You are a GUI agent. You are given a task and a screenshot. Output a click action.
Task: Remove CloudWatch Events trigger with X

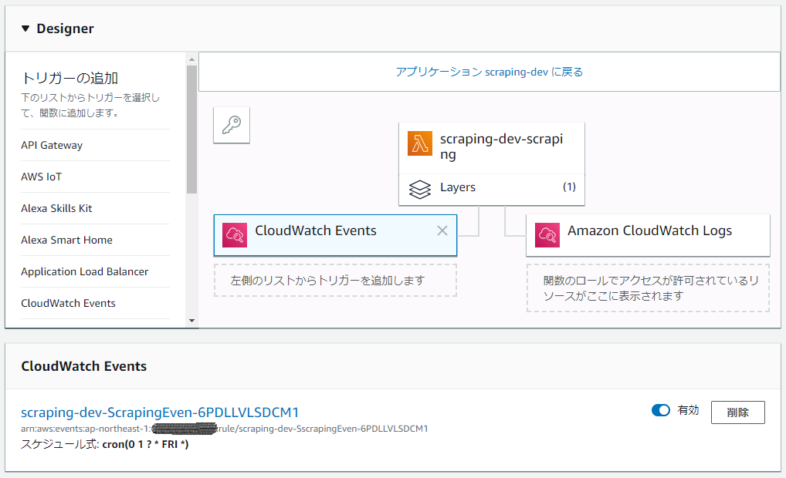click(x=442, y=231)
